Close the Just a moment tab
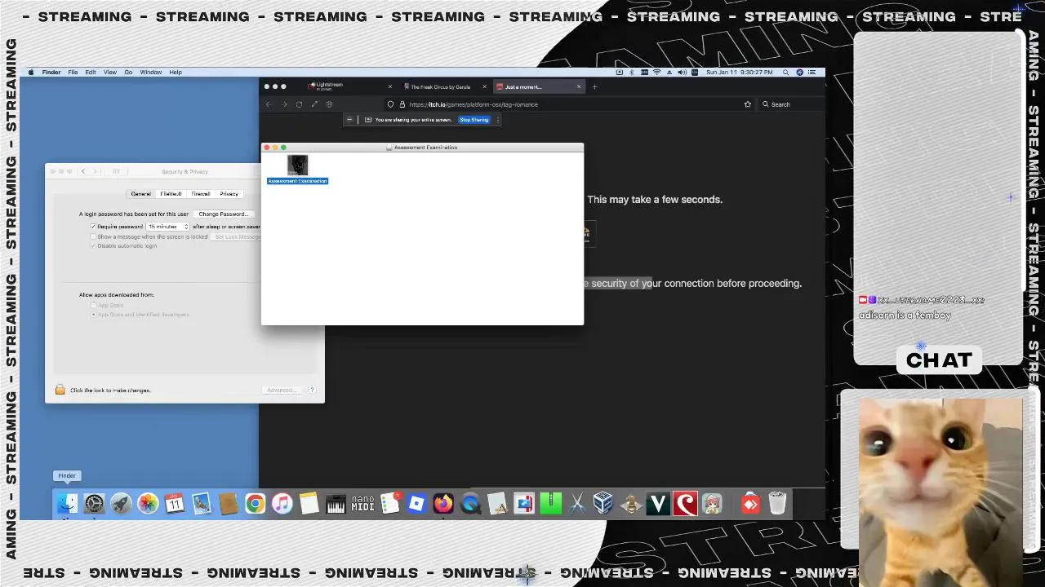The image size is (1045, 587). 580,86
